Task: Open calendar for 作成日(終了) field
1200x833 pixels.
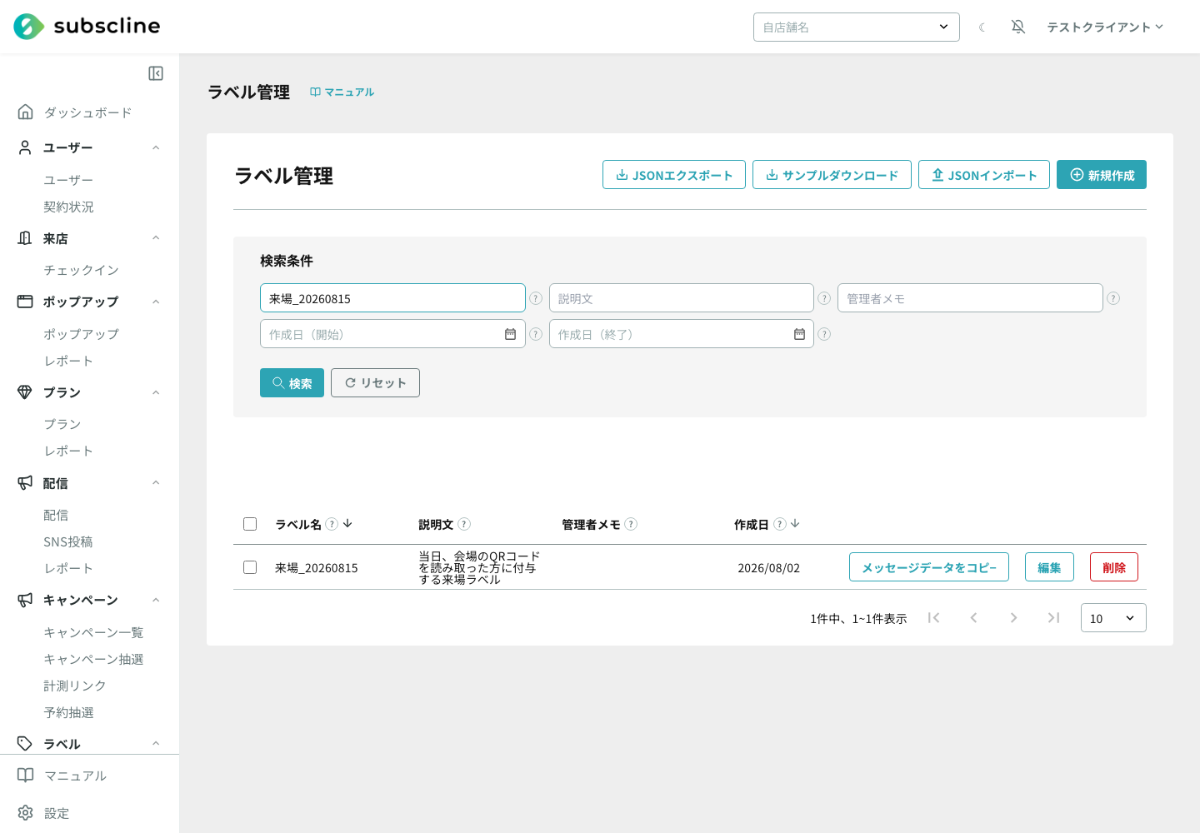Action: pyautogui.click(x=799, y=334)
